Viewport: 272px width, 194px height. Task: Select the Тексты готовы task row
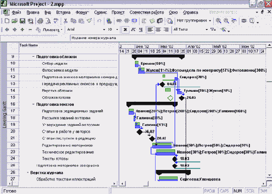63,159
